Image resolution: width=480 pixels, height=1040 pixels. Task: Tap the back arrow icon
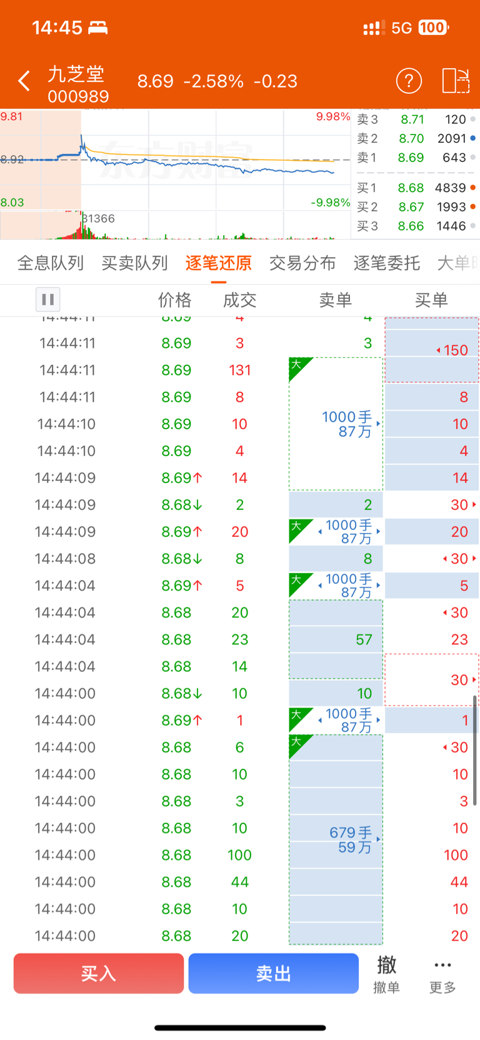coord(24,81)
